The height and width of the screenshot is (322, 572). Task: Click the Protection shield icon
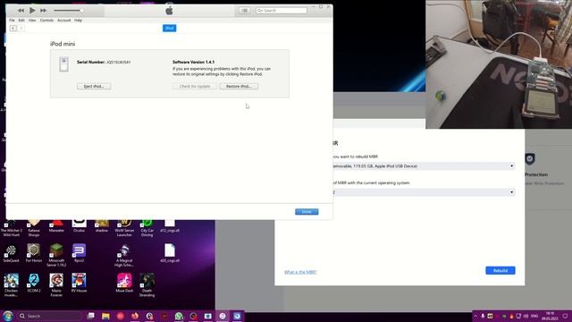530,159
